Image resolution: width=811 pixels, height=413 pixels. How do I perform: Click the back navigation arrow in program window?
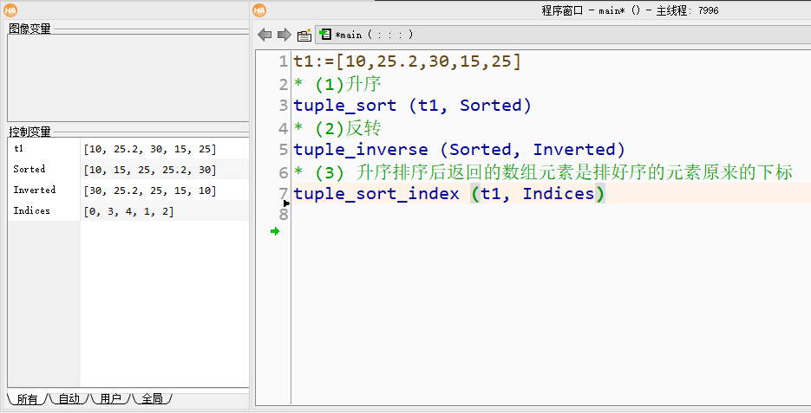265,35
